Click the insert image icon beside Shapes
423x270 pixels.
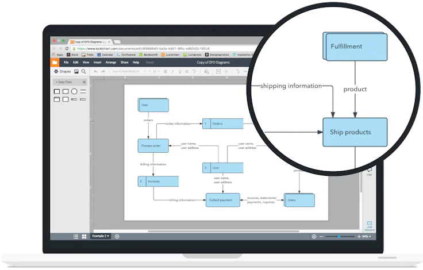pyautogui.click(x=76, y=71)
